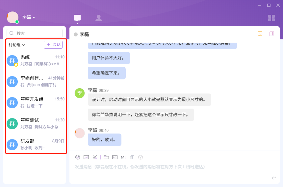Click the send image icon
The image size is (283, 187).
(x=86, y=157)
